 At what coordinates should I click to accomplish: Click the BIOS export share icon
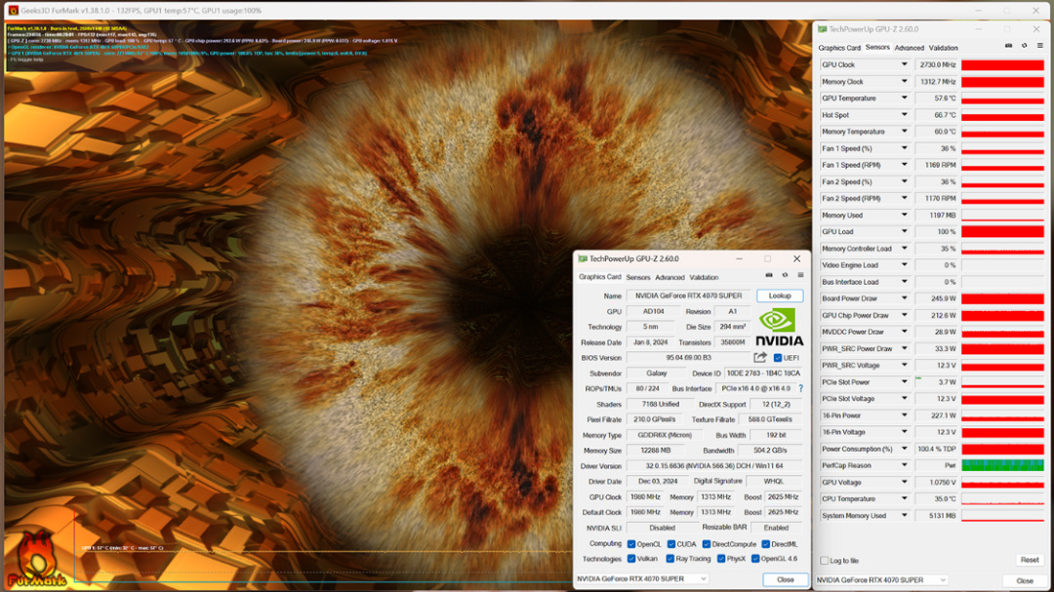pyautogui.click(x=760, y=358)
